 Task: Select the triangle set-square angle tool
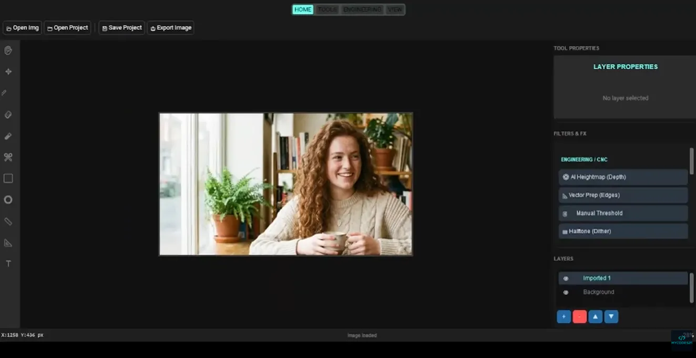[x=8, y=243]
